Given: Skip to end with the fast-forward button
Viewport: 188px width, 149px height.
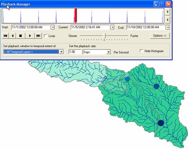Looking at the screenshot, I should click(38, 36).
